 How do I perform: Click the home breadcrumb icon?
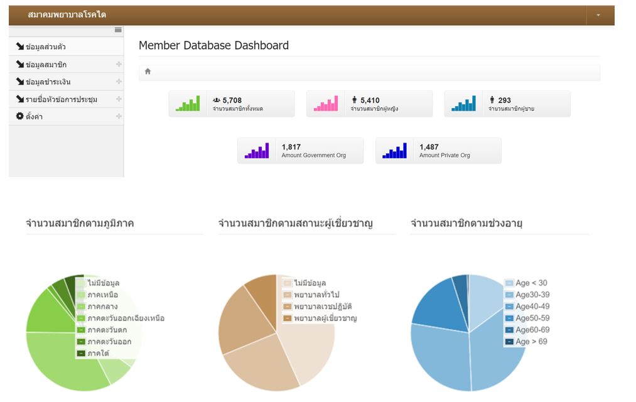pyautogui.click(x=148, y=72)
